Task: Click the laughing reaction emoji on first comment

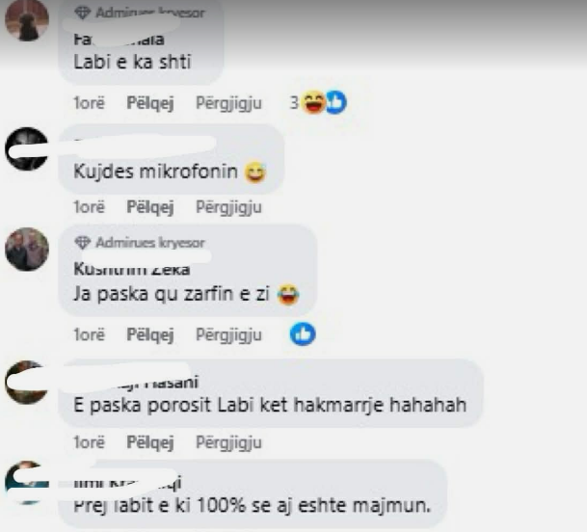Action: click(313, 102)
